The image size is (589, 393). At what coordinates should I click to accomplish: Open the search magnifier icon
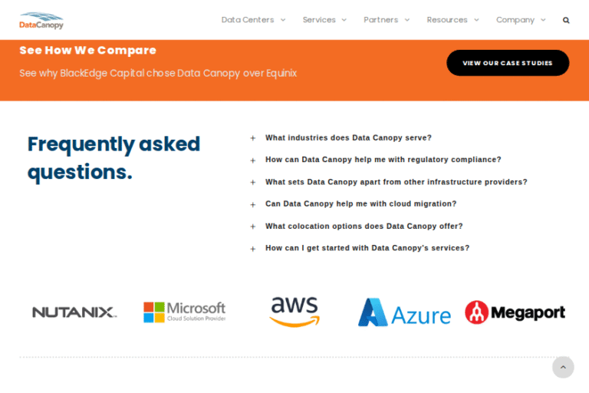coord(566,20)
